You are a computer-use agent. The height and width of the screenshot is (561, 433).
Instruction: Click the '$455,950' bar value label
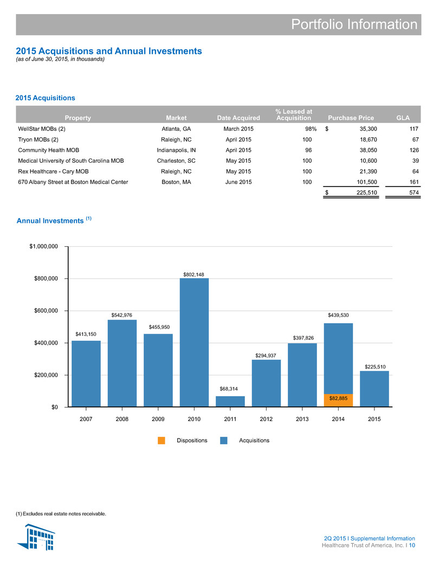tap(159, 327)
